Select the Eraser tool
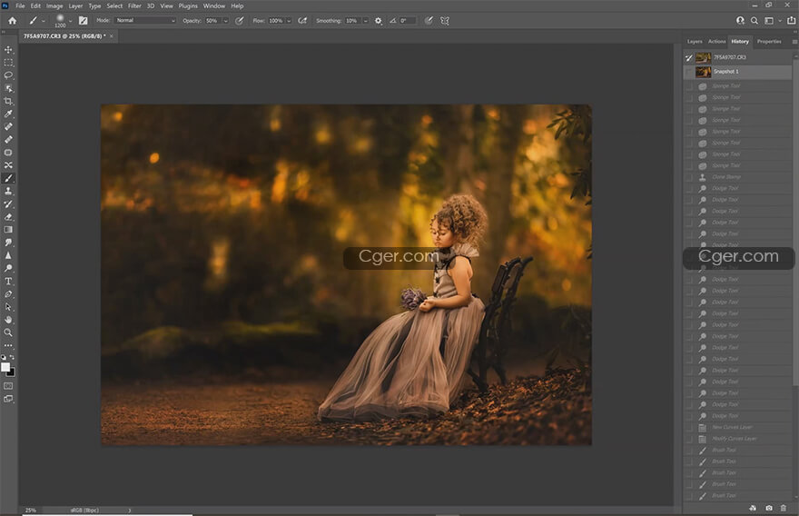799x516 pixels. click(8, 217)
